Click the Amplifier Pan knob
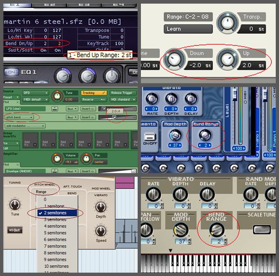Viewport: 279px width, 276px height. pos(86,158)
